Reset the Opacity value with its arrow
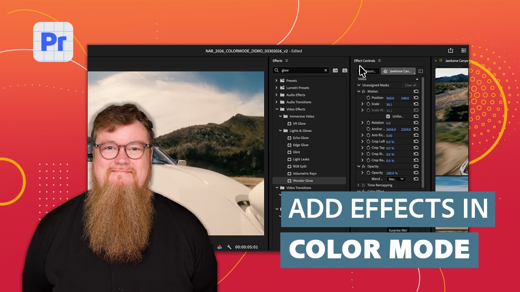This screenshot has height=292, width=520. [x=416, y=173]
